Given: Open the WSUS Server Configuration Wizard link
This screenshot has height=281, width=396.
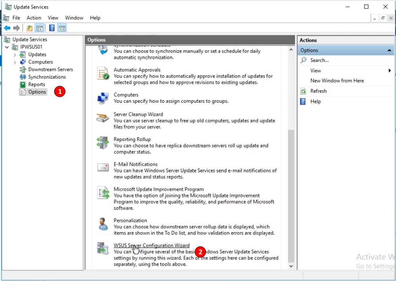Looking at the screenshot, I should point(151,245).
